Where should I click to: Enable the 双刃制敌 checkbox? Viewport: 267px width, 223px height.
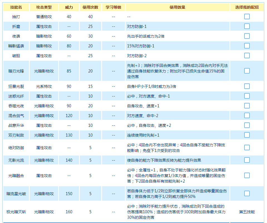247,135
